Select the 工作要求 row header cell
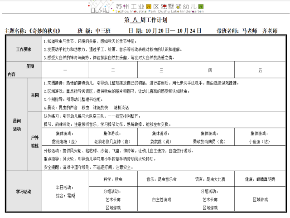Viewport: 290px width, 218px height. pos(24,49)
